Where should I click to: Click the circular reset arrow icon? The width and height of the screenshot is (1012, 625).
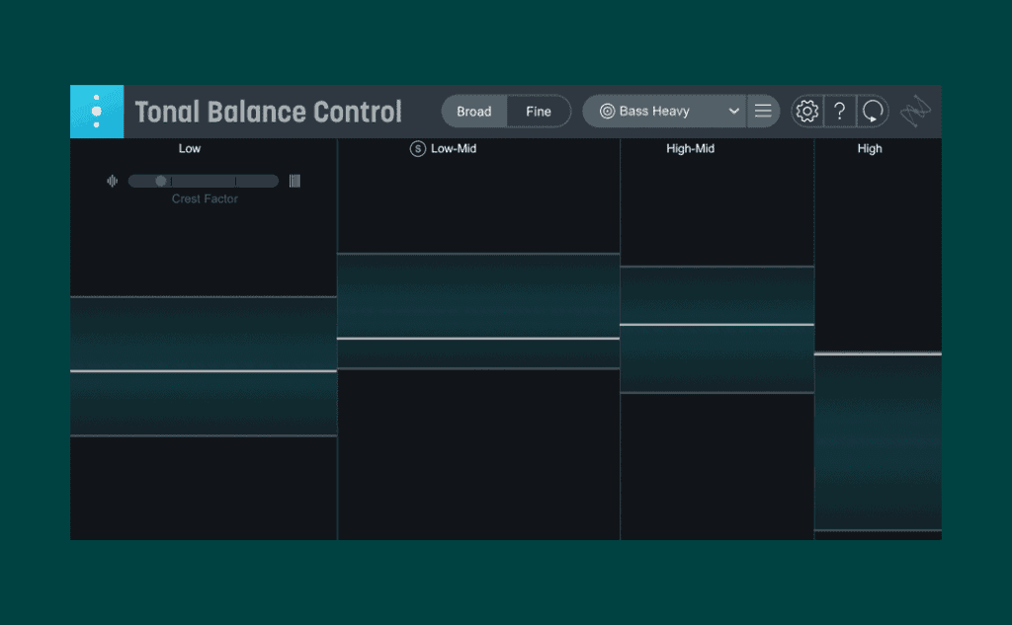click(x=873, y=112)
